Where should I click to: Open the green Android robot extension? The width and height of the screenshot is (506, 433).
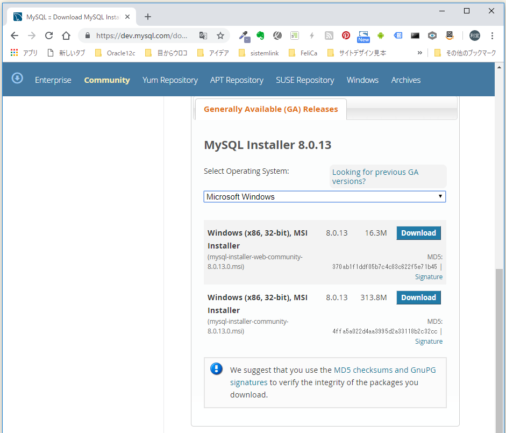pos(381,36)
